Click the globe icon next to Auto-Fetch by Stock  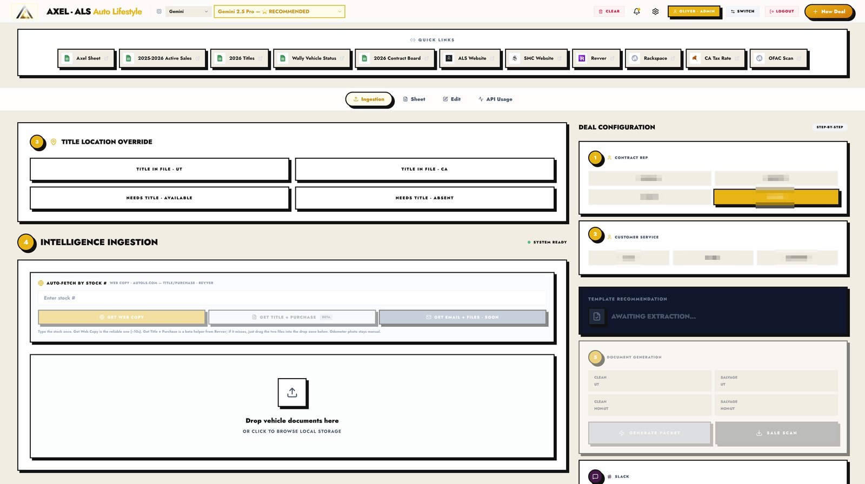41,283
